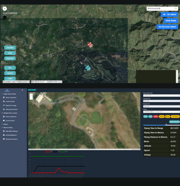Select the red drone marker on map
This screenshot has width=180, height=186.
point(90,44)
